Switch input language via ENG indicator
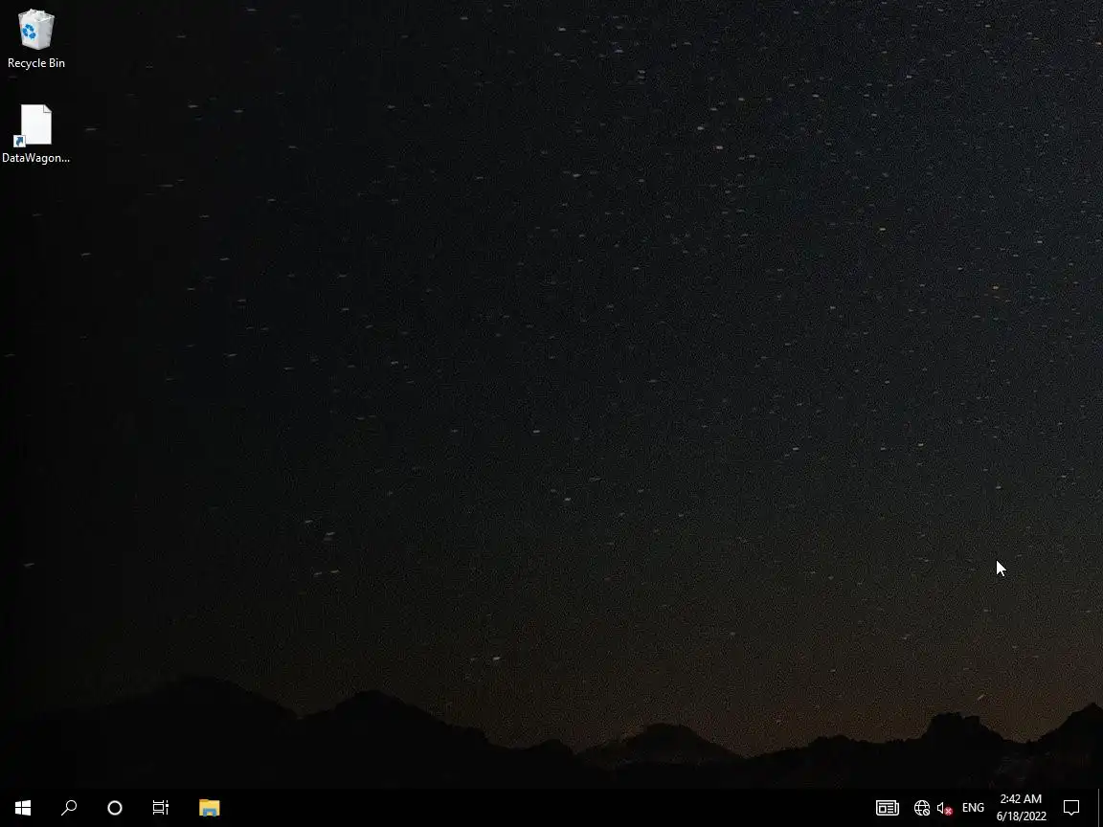The height and width of the screenshot is (827, 1103). click(x=973, y=808)
